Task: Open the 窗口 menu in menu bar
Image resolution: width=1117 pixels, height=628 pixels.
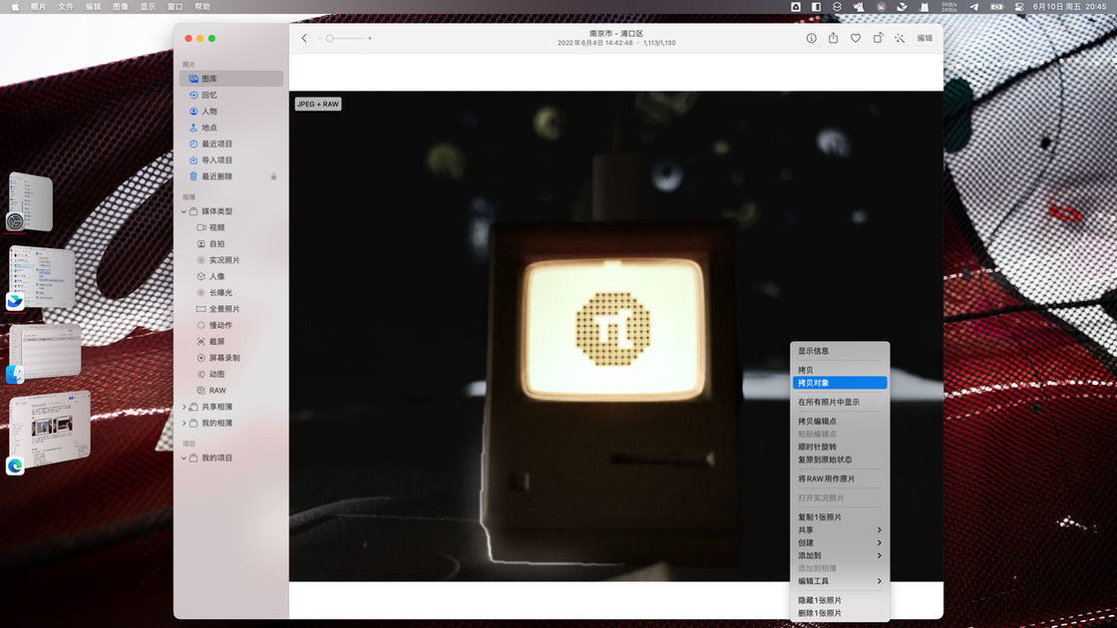Action: tap(176, 6)
